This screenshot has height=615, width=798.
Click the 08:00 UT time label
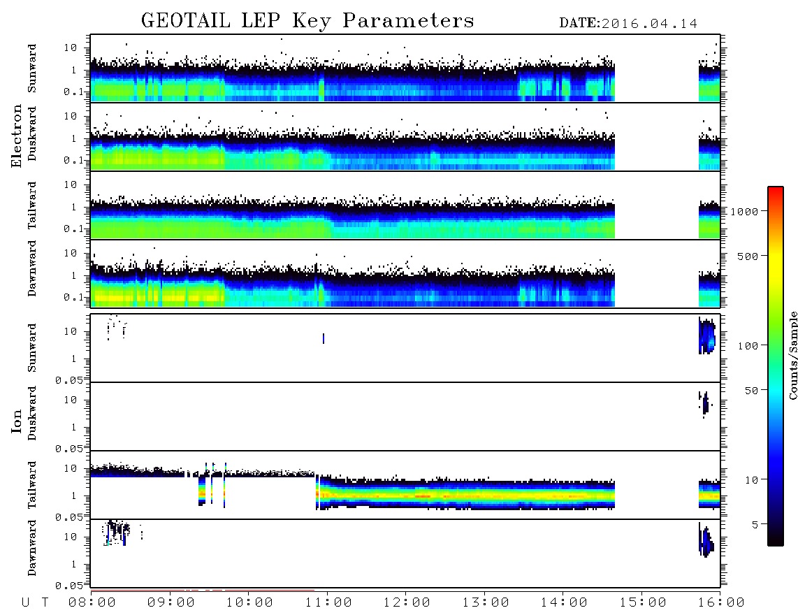click(93, 603)
